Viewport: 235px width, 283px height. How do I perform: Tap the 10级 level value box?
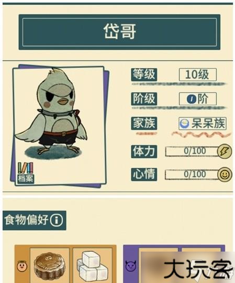[x=198, y=74]
